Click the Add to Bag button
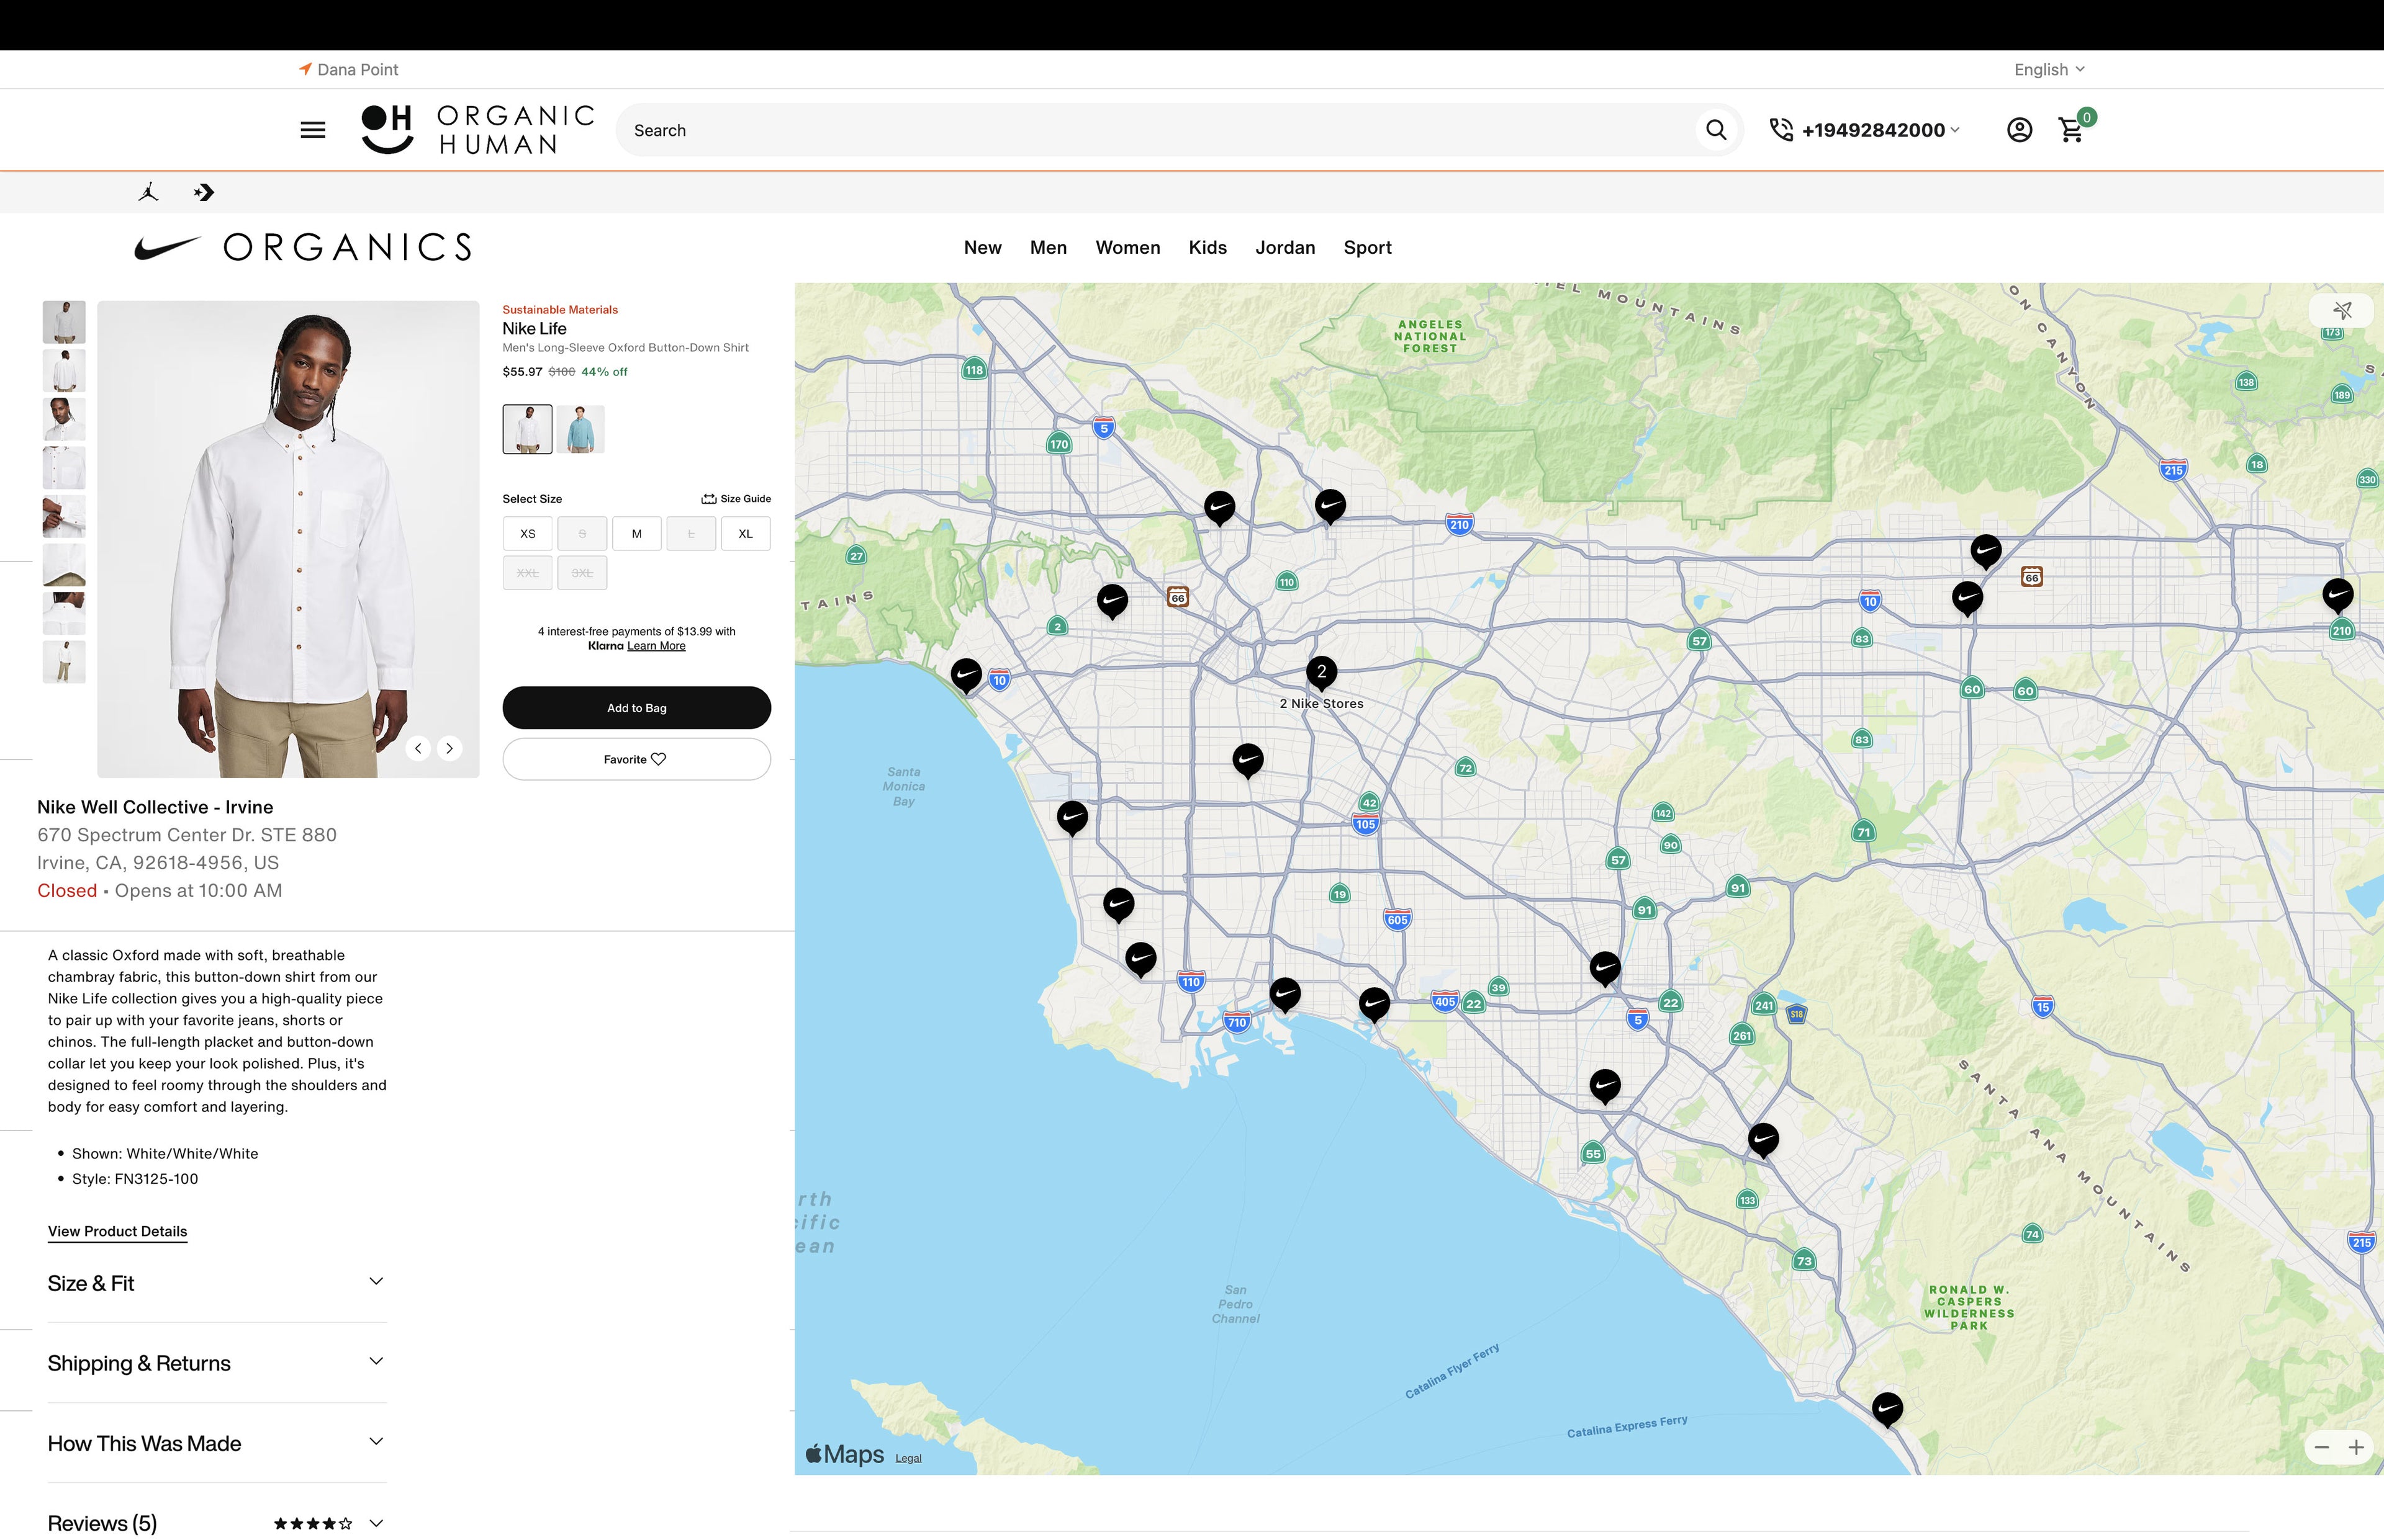Viewport: 2384px width, 1540px height. pos(636,708)
